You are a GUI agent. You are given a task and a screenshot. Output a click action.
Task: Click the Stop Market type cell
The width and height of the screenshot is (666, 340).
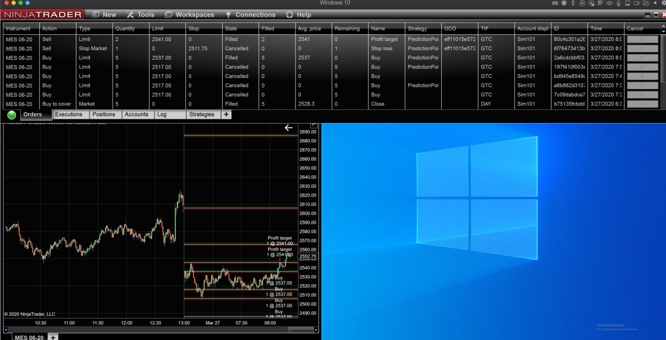(x=93, y=49)
